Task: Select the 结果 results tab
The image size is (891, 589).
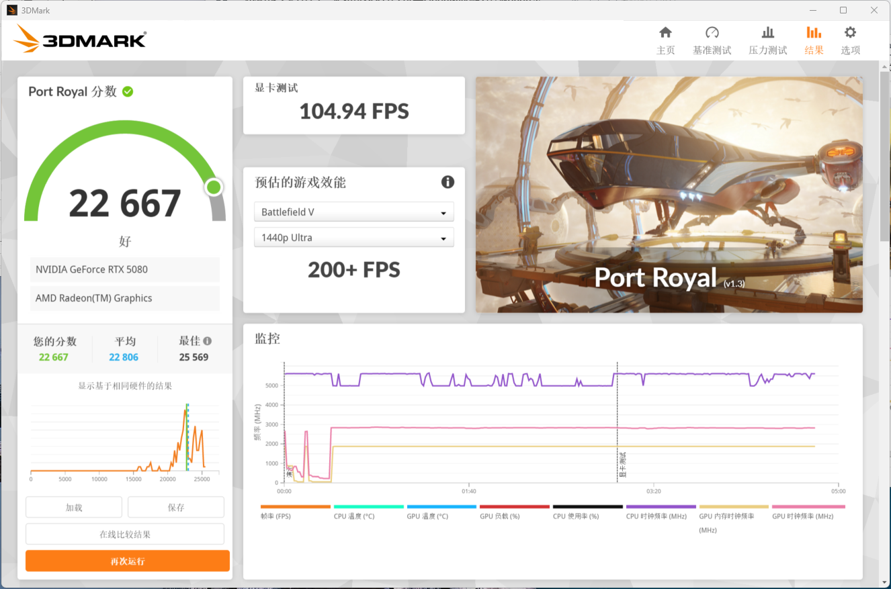Action: [x=814, y=40]
